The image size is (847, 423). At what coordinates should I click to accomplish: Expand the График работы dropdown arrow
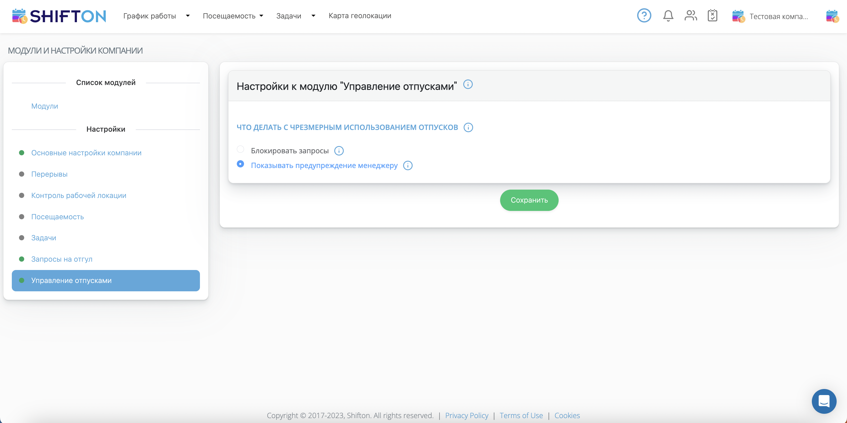click(188, 16)
